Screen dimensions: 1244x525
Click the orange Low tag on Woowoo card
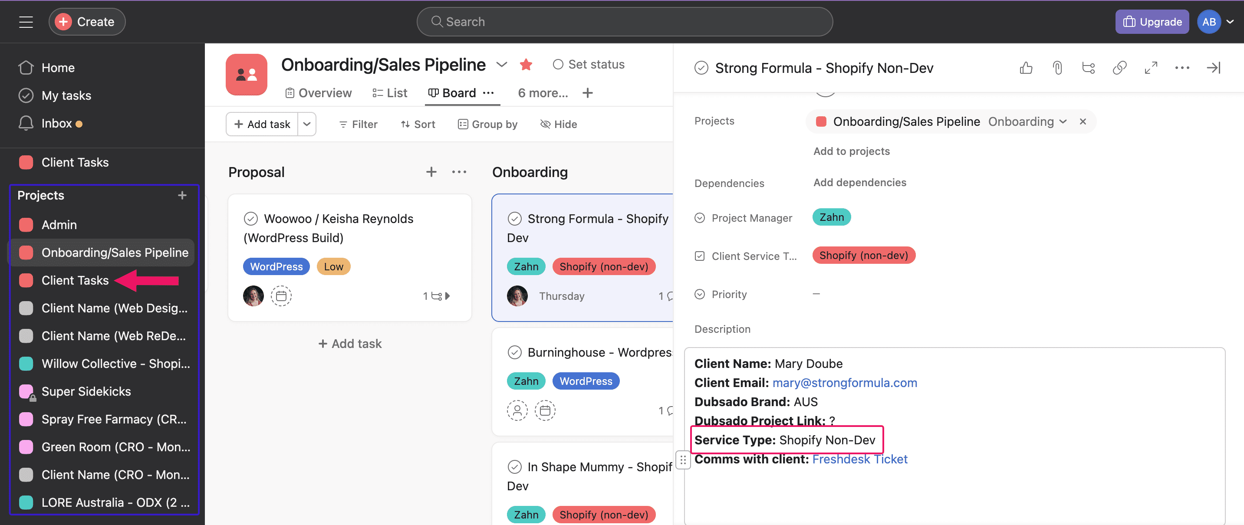point(333,266)
